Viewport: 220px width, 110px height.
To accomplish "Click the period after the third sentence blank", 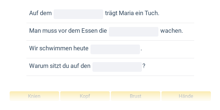I will click(x=141, y=50).
